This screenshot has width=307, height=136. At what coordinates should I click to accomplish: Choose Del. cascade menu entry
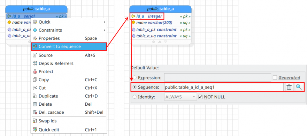[x=69, y=113]
